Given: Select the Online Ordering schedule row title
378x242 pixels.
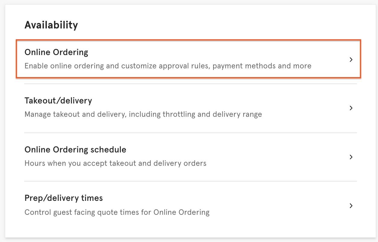Looking at the screenshot, I should (x=75, y=149).
